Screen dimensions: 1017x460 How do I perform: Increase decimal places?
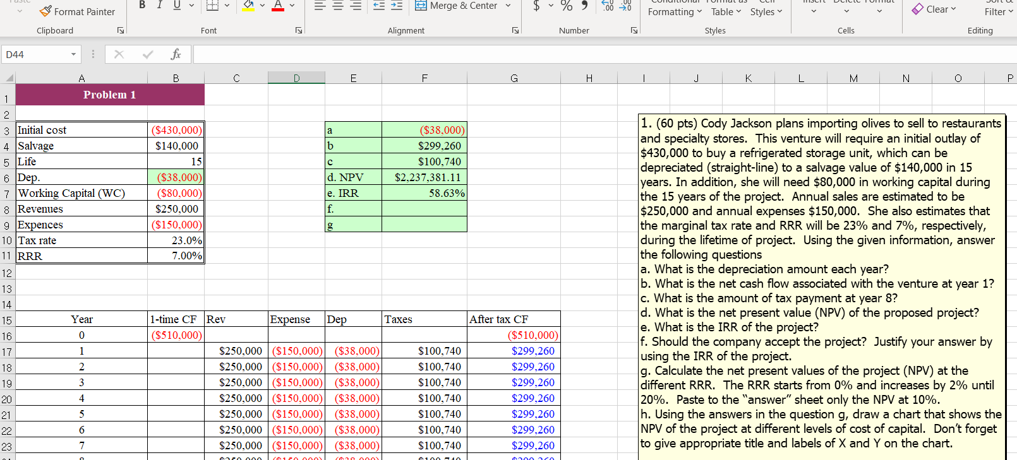(x=608, y=5)
